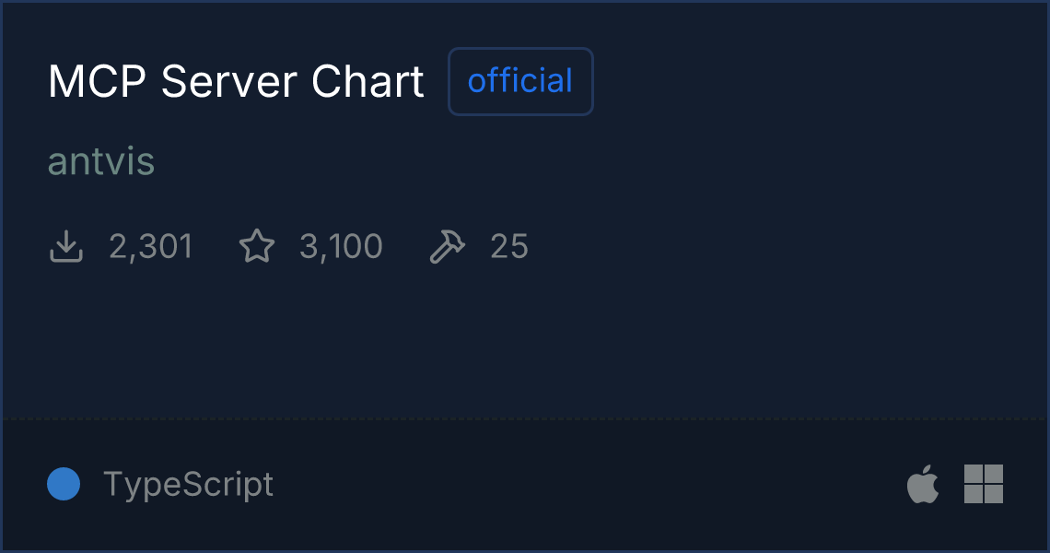This screenshot has height=553, width=1050.
Task: Click the Windows logo icon
Action: [x=983, y=484]
